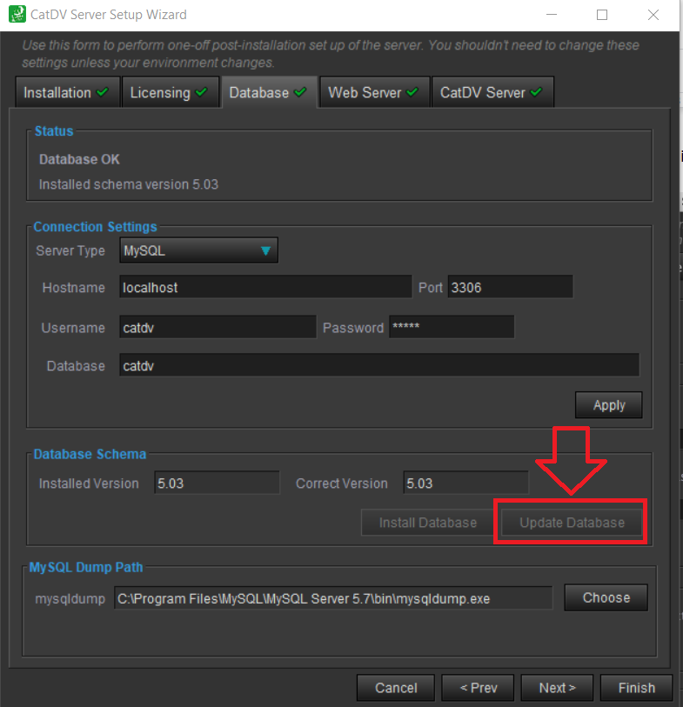Switch to the Licensing tab
Screen dimensions: 683x707
(170, 92)
